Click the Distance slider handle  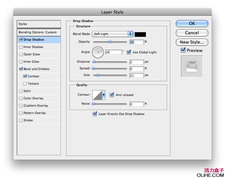click(x=94, y=62)
